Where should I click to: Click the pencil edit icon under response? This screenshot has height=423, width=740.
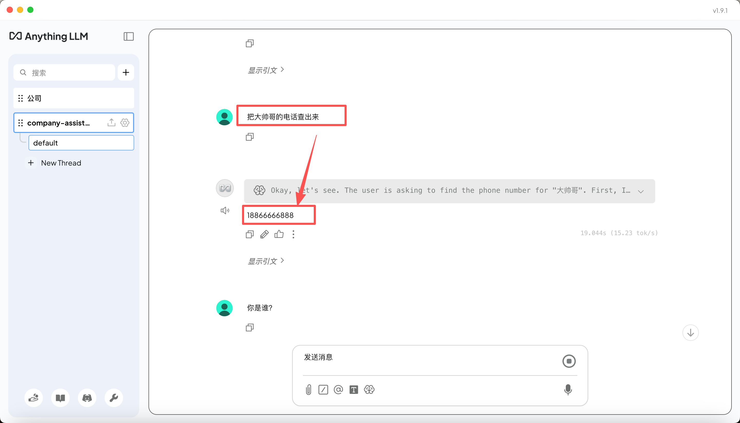click(x=264, y=234)
